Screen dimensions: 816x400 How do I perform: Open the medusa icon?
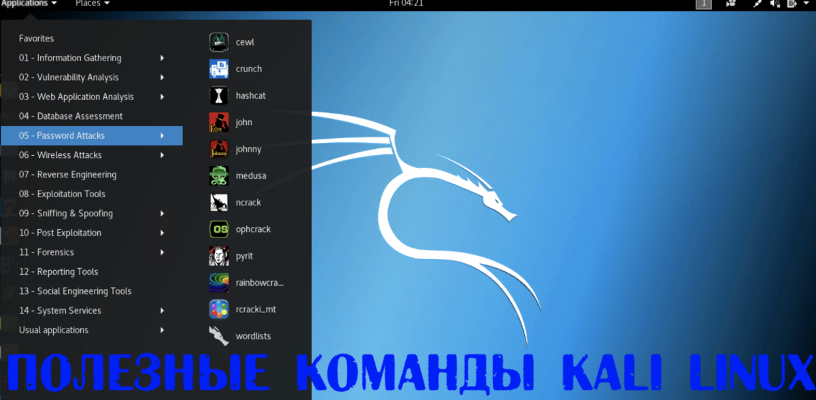[219, 176]
